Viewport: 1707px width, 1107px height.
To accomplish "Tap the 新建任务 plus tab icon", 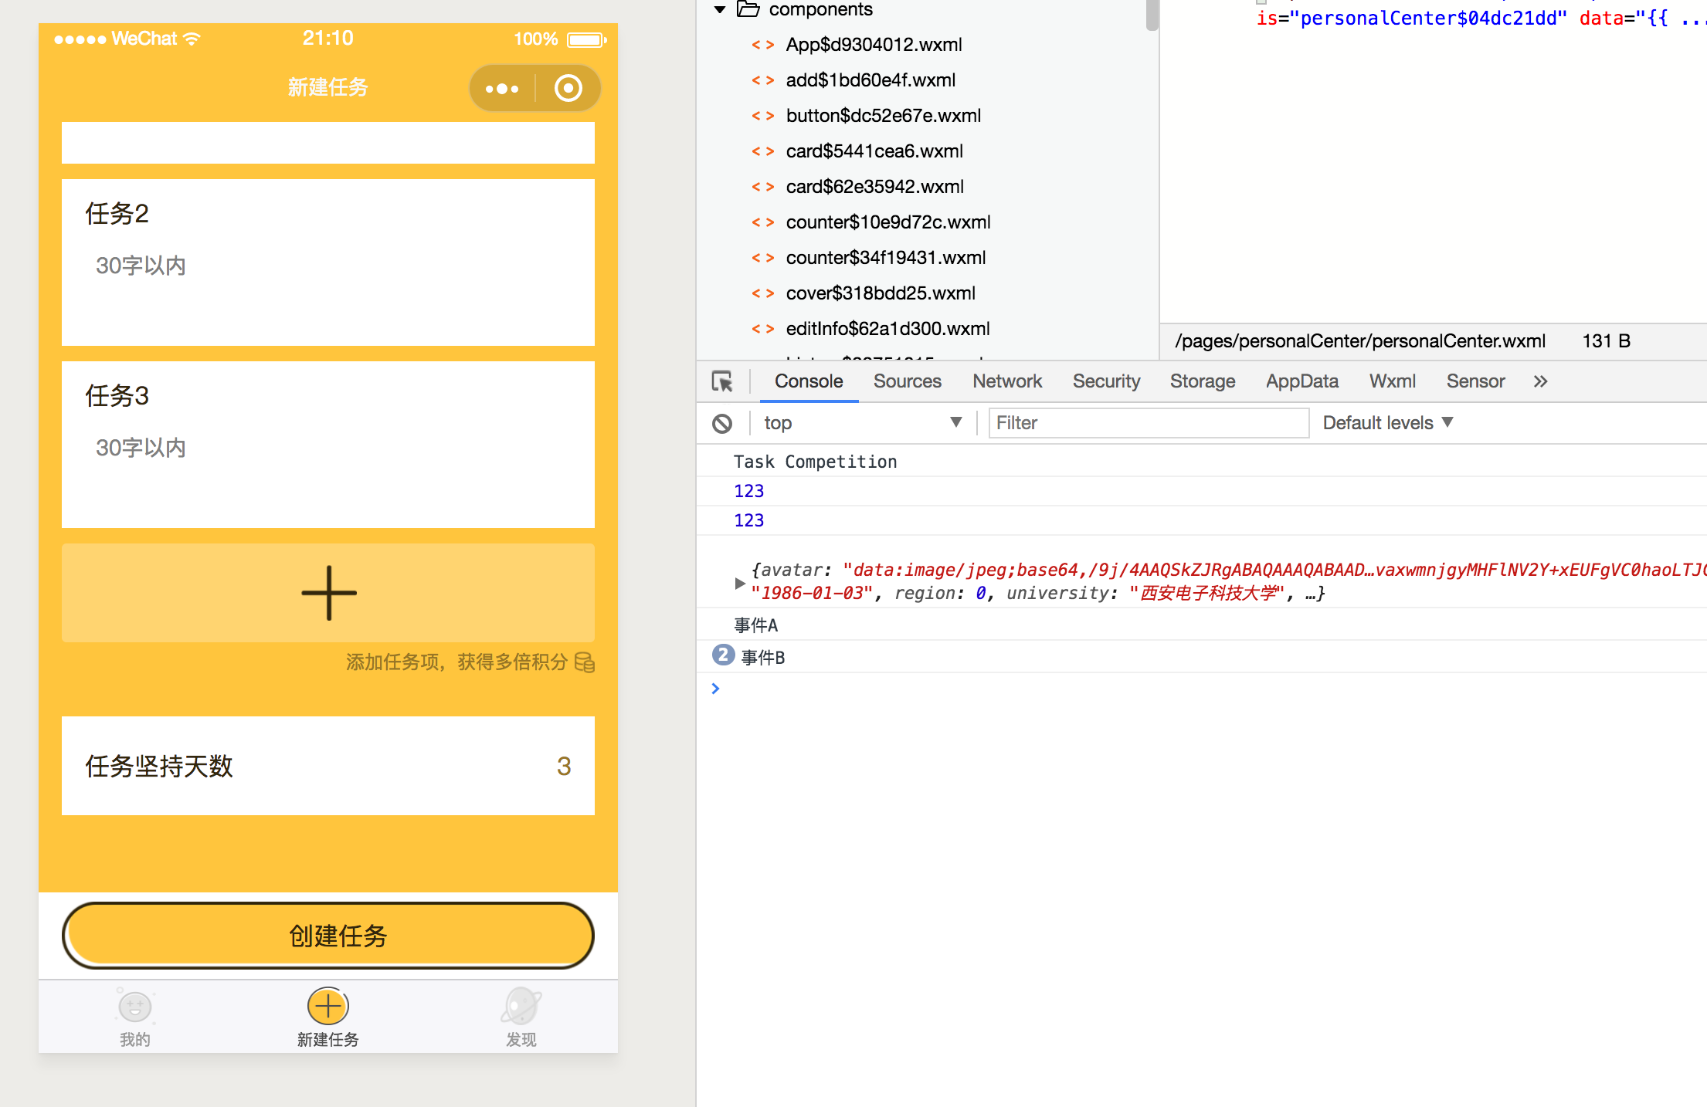I will (328, 1007).
